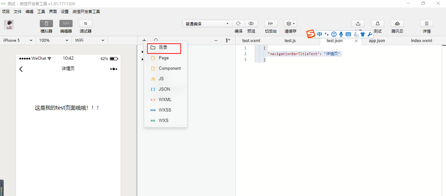This screenshot has height=196, width=446.
Task: Collapse the file tree panel icon
Action: (x=228, y=41)
